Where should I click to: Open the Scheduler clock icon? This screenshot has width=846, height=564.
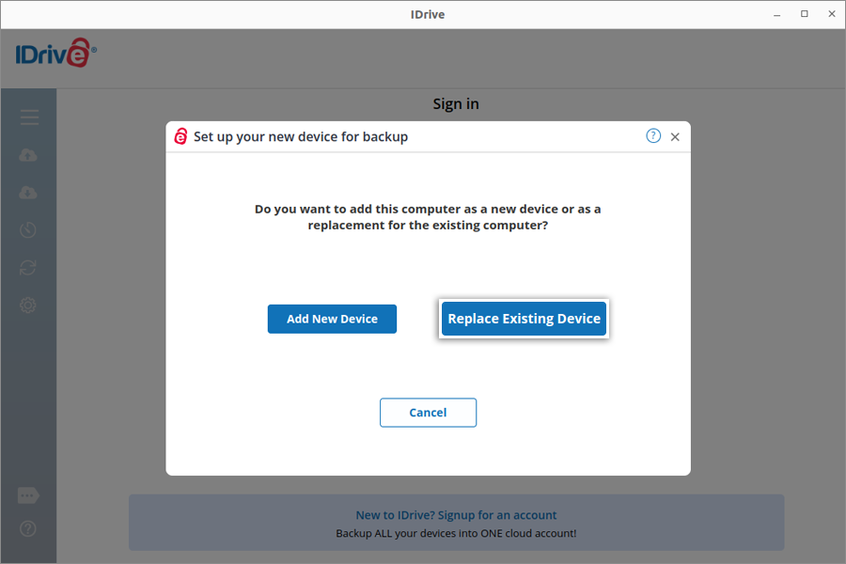(x=28, y=230)
